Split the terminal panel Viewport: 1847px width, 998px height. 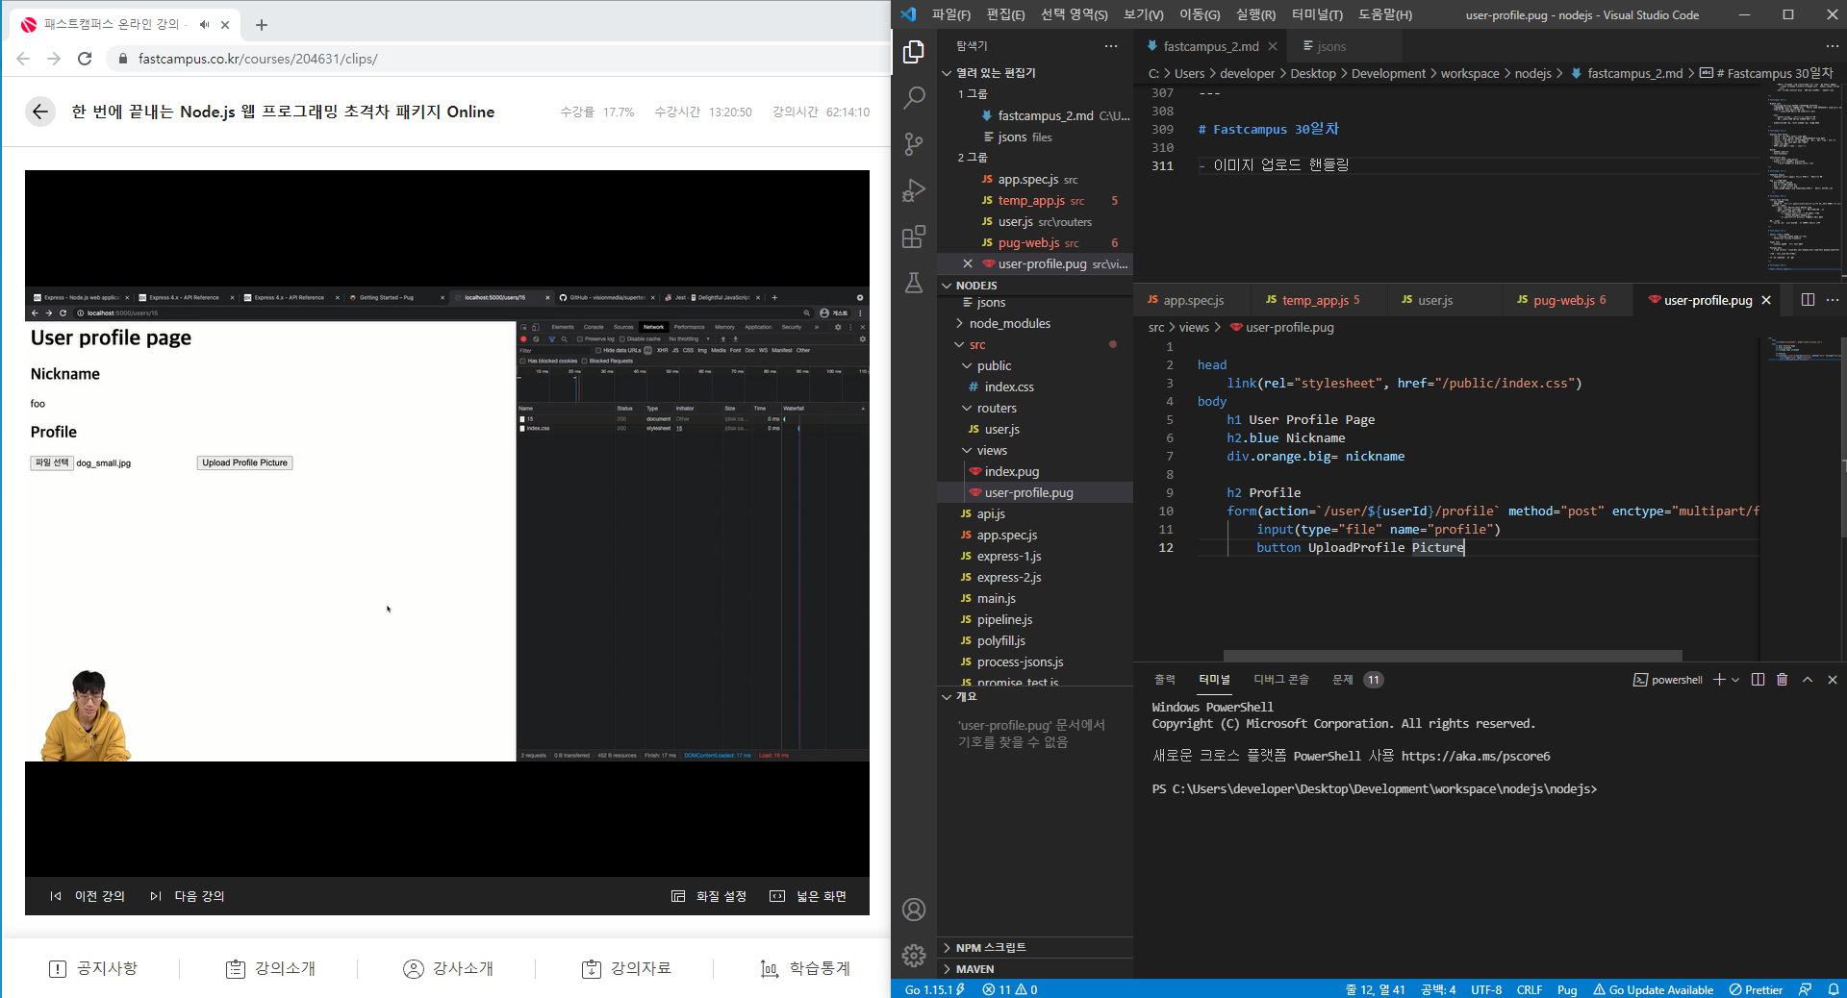1758,680
